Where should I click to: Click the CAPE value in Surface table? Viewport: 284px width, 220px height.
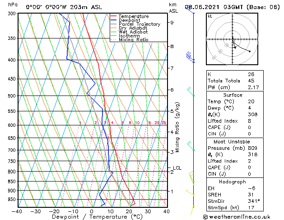[249, 127]
